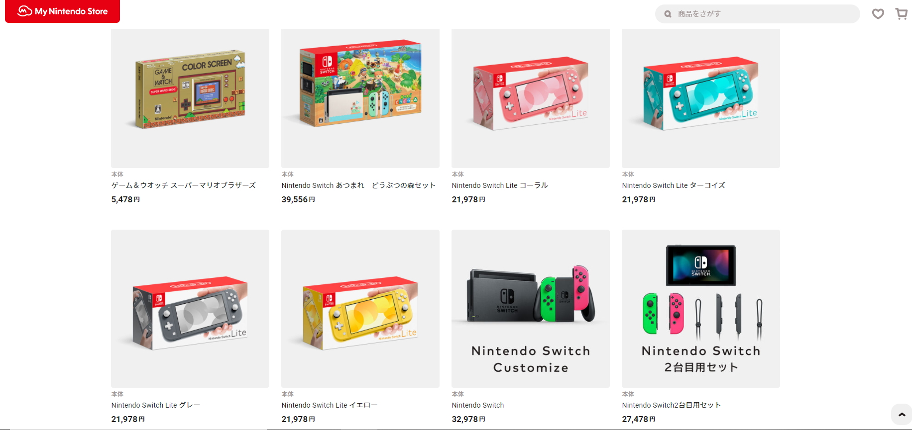Open the Switch second-unit set image
The height and width of the screenshot is (430, 912).
[x=701, y=308]
